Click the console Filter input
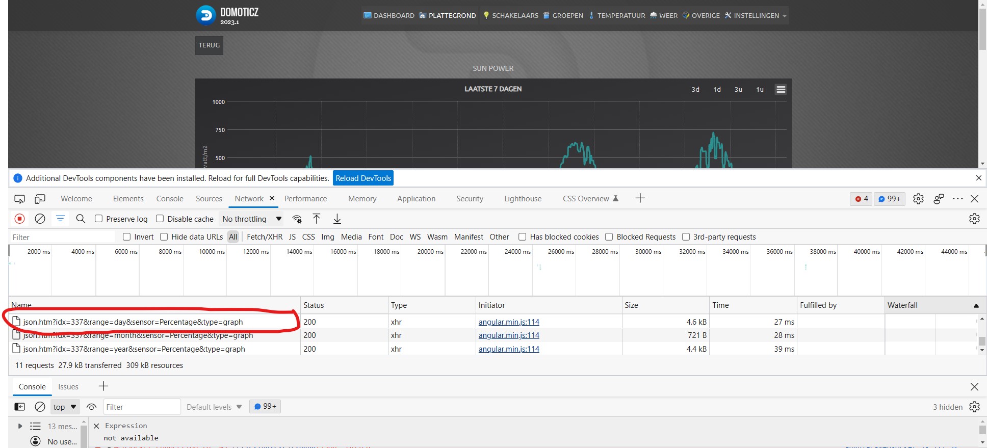 coord(142,407)
